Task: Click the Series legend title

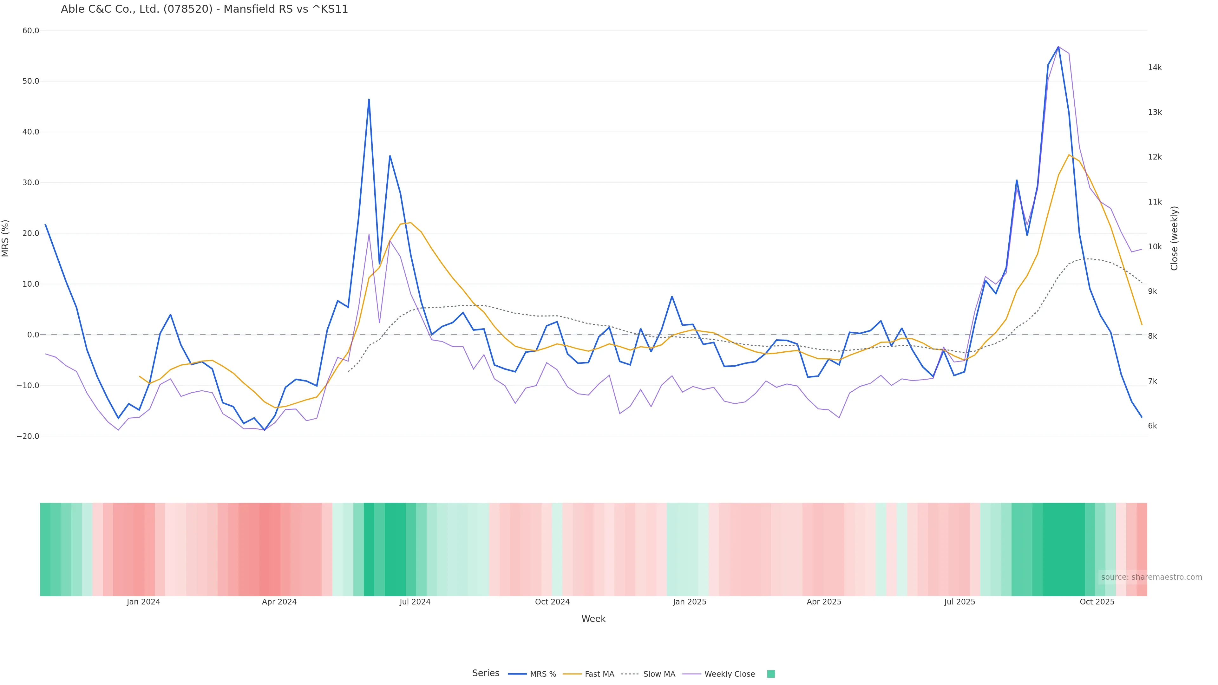Action: [x=486, y=673]
